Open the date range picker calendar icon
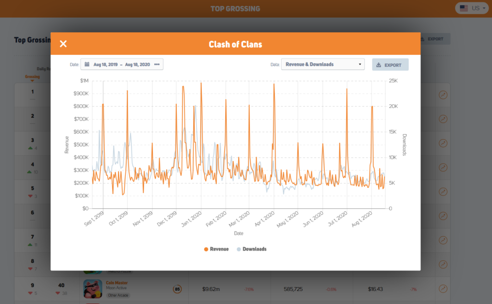Image resolution: width=492 pixels, height=304 pixels. [x=87, y=64]
